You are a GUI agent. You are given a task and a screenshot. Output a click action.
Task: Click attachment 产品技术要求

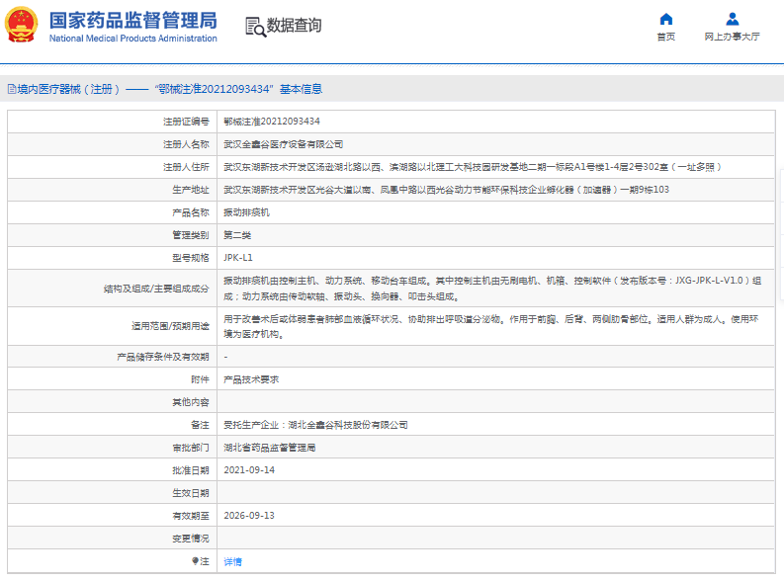click(251, 379)
